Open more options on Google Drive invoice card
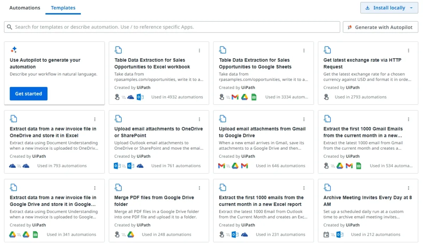This screenshot has width=423, height=247. click(95, 188)
